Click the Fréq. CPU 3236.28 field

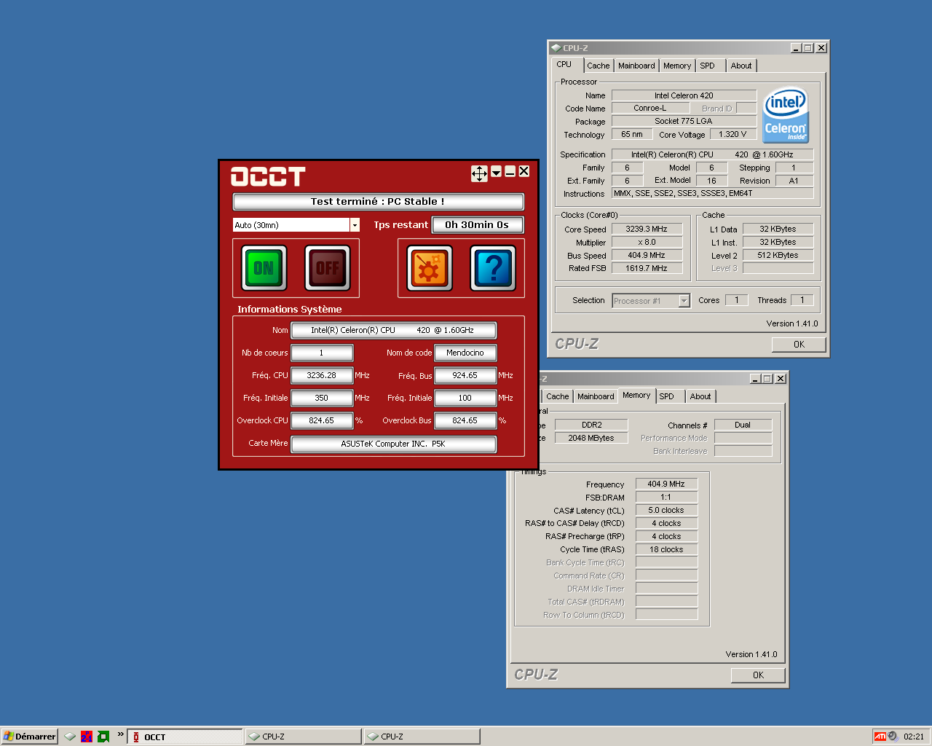coord(322,376)
